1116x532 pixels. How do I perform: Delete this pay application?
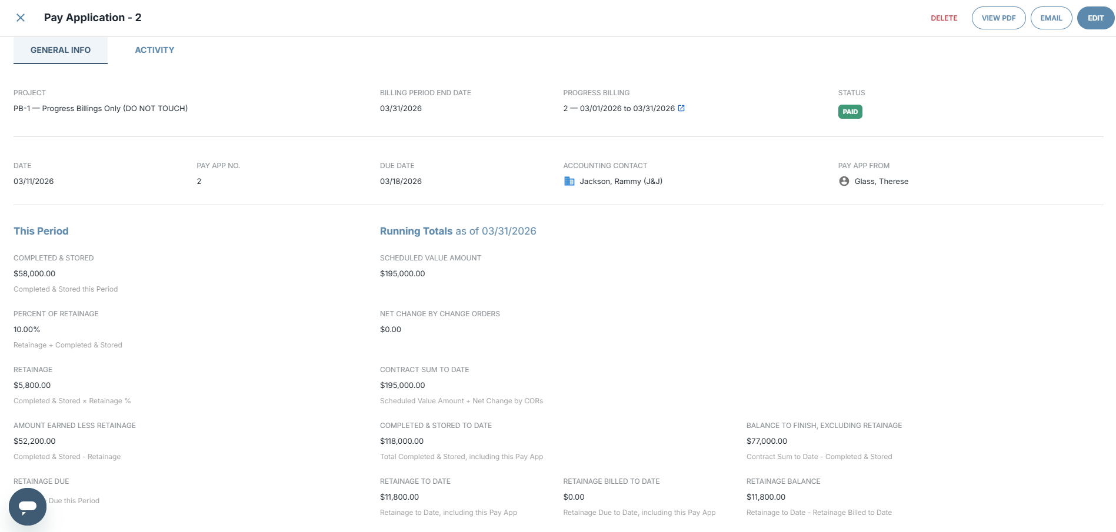(944, 18)
